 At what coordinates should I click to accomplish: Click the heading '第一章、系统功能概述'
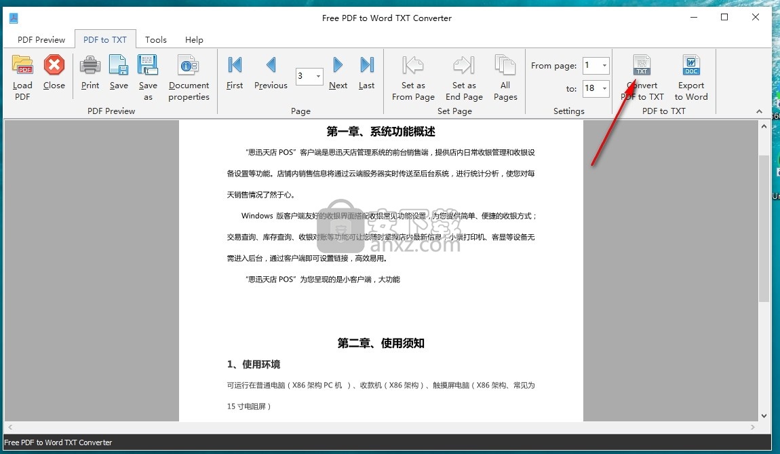click(381, 132)
